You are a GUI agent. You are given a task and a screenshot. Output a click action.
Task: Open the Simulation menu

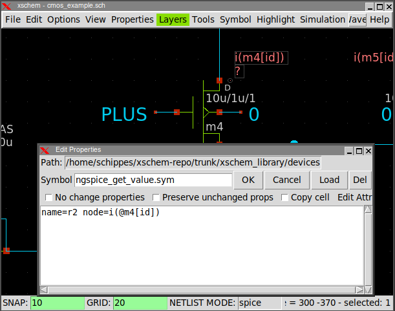pos(322,19)
